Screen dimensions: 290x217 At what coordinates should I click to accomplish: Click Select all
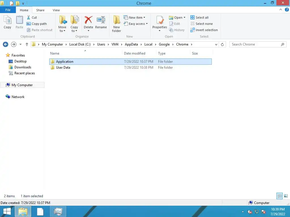[x=199, y=18]
